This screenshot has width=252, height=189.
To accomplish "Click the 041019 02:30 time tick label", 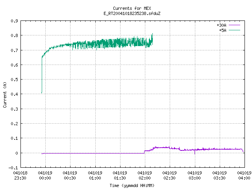I will (170, 176).
